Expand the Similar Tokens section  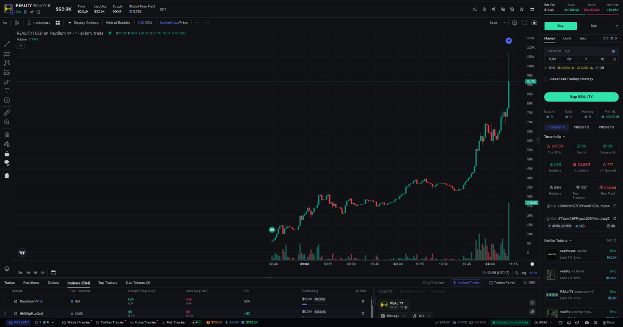pos(558,240)
